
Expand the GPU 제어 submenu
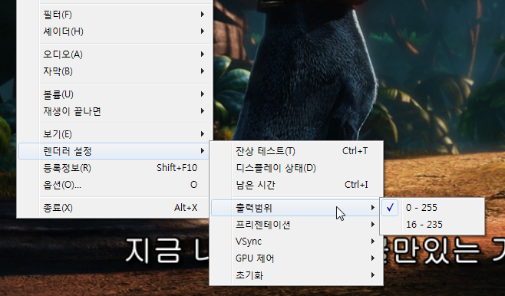click(x=296, y=258)
